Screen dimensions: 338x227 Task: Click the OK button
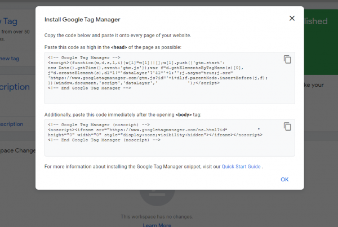click(284, 179)
